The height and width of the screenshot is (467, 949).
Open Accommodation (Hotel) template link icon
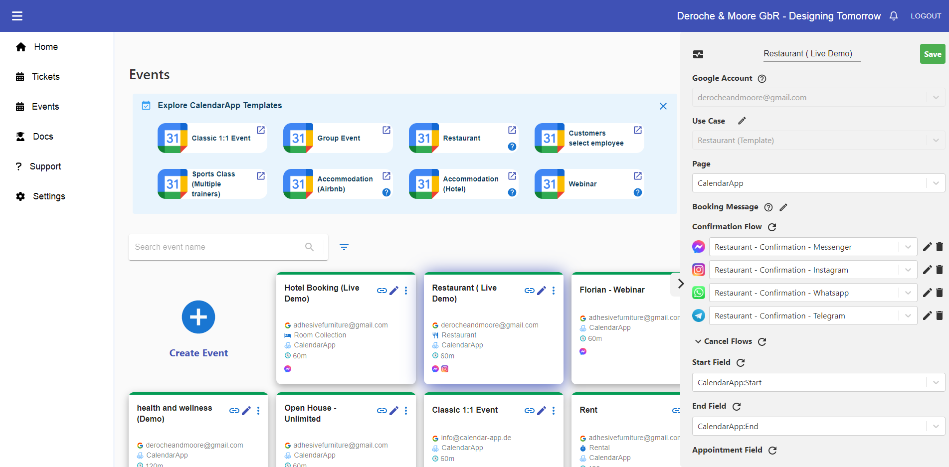[512, 176]
